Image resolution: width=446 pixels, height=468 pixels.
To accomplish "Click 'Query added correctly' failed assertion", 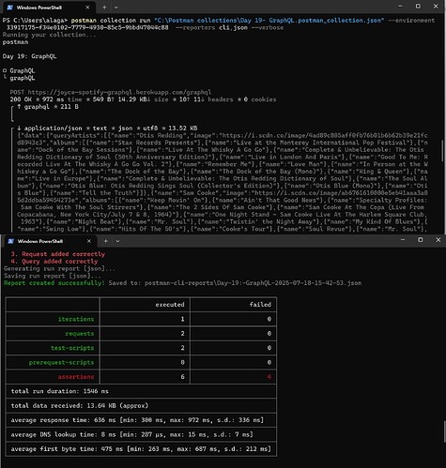I will tap(59, 262).
